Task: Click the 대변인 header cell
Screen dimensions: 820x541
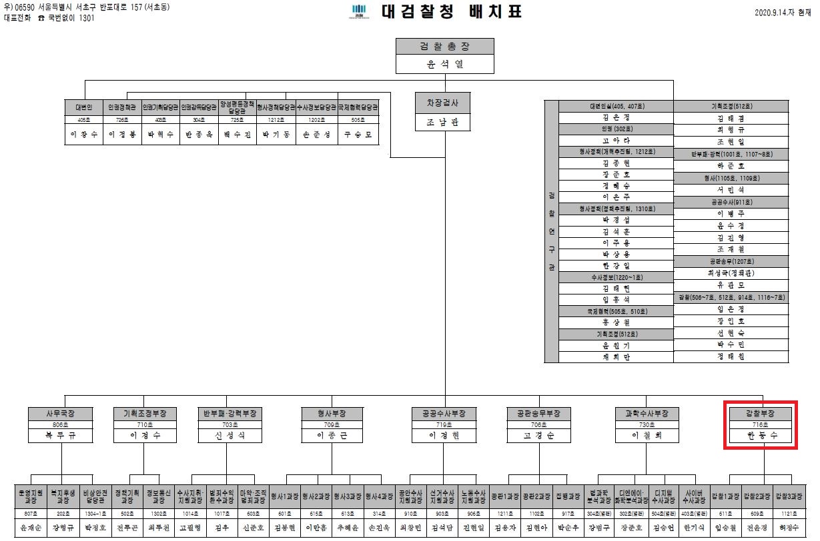Action: pos(85,107)
